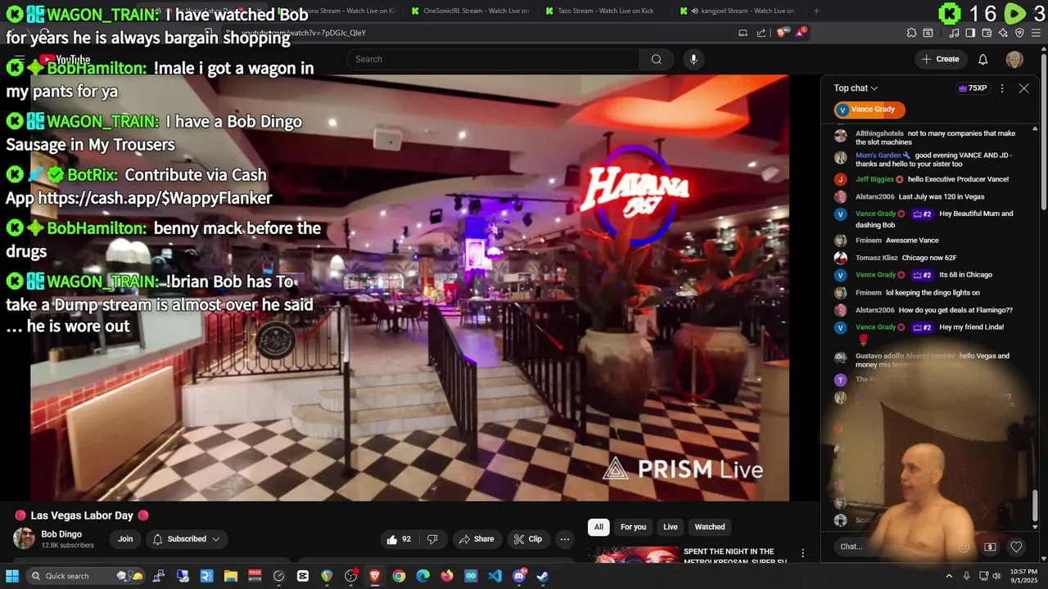Open the Brave VPN shield icon
This screenshot has height=589, width=1048.
[1019, 33]
